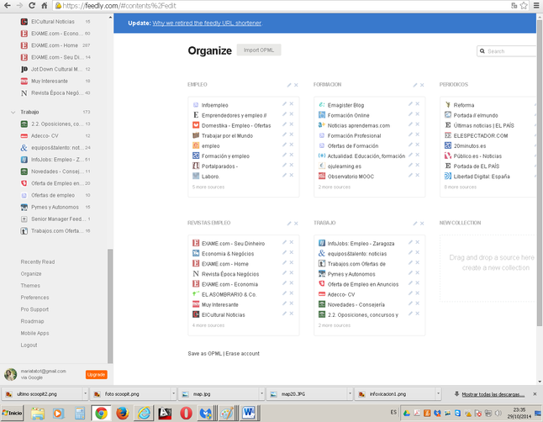
Task: Delete the EMPLEO collection with its X icon
Action: point(296,85)
